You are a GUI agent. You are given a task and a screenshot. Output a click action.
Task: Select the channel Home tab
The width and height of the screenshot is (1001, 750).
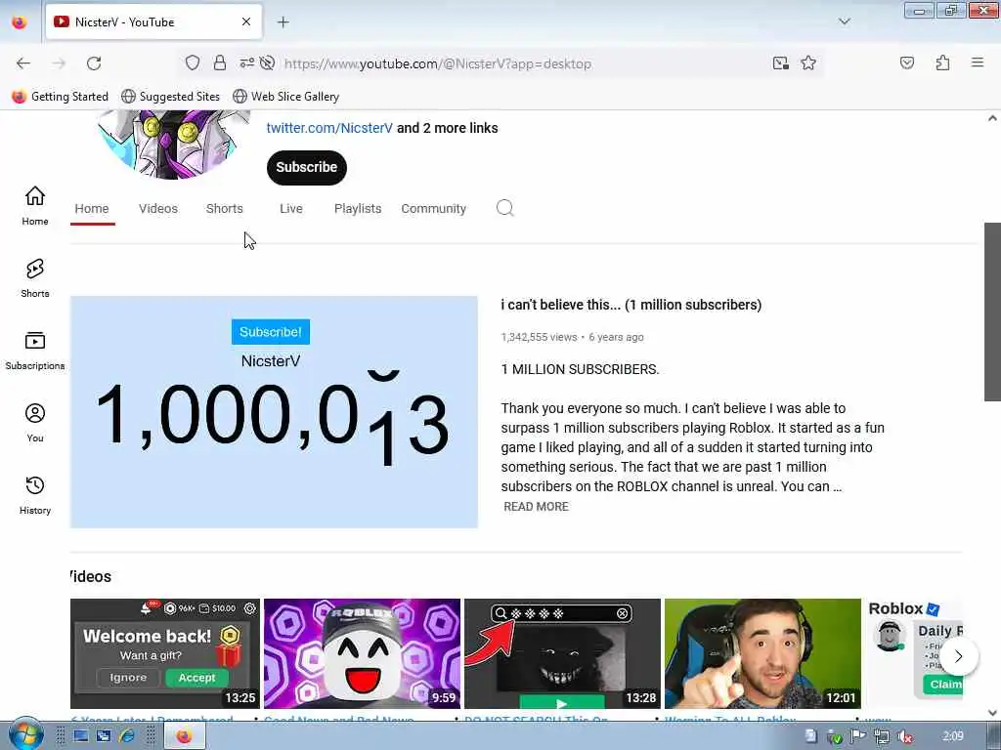[92, 209]
